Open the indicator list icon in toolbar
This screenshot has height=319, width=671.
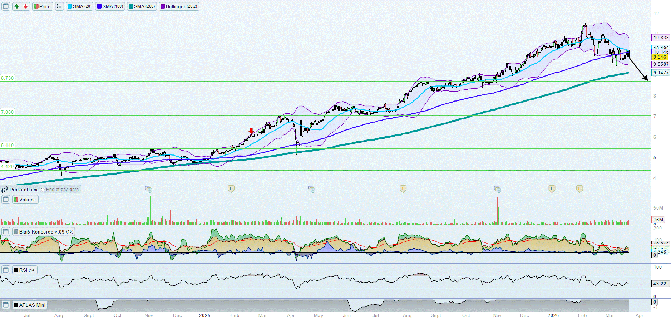pyautogui.click(x=59, y=6)
